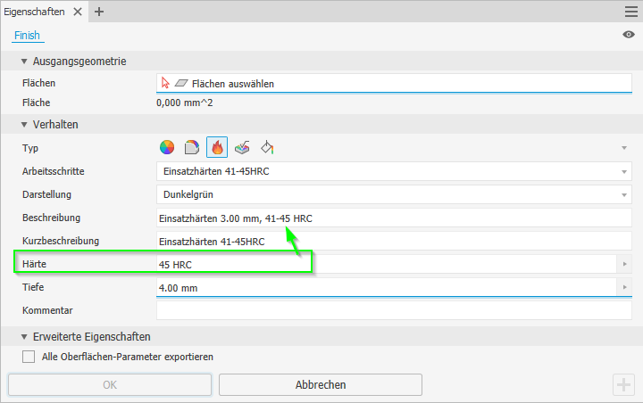Select the Material Coating finish type icon
This screenshot has height=403, width=643.
coord(191,147)
